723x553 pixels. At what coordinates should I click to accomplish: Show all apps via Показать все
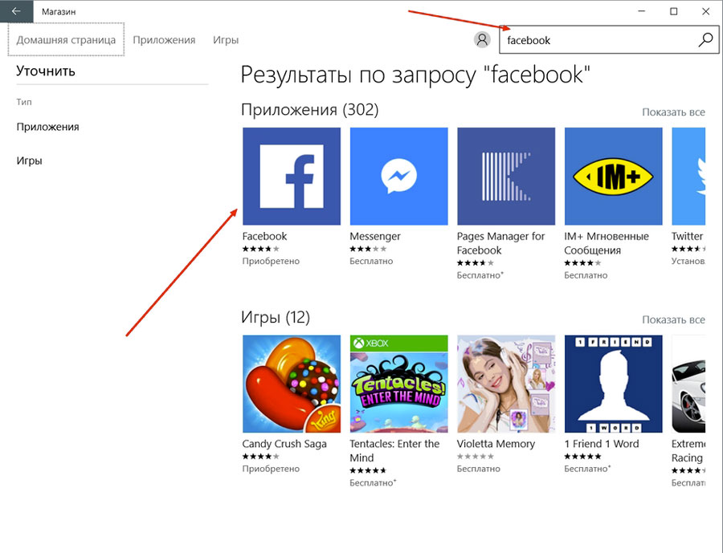[673, 112]
